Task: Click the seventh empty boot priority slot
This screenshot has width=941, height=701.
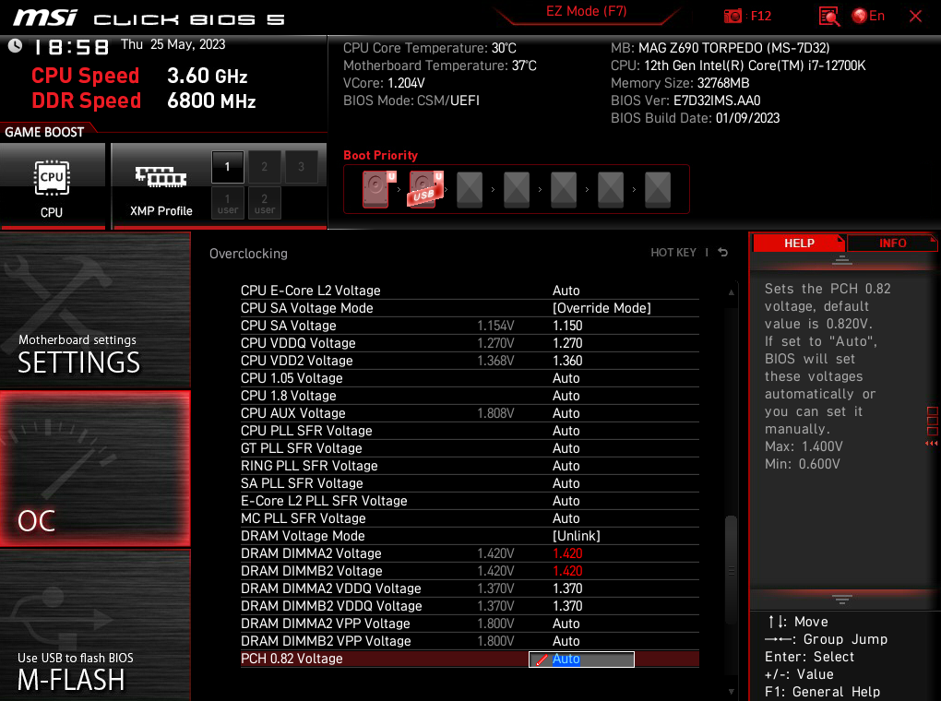Action: (x=658, y=190)
